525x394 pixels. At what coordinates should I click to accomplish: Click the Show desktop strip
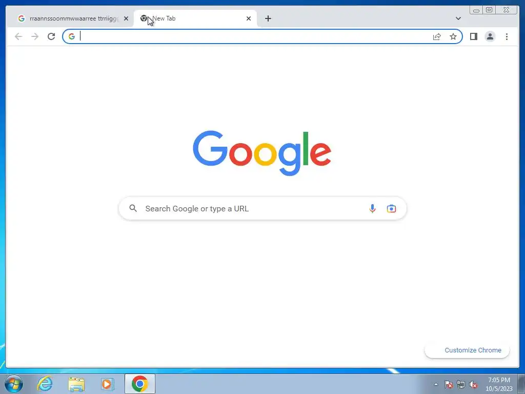point(521,384)
